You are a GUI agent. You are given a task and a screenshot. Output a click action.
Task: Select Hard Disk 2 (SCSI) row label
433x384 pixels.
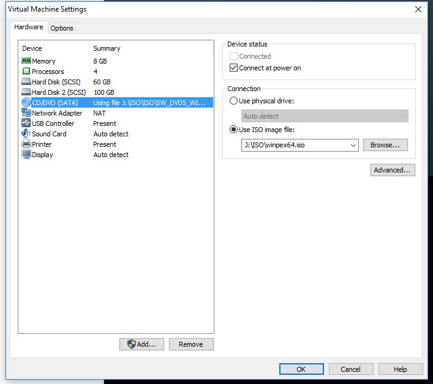tap(59, 92)
